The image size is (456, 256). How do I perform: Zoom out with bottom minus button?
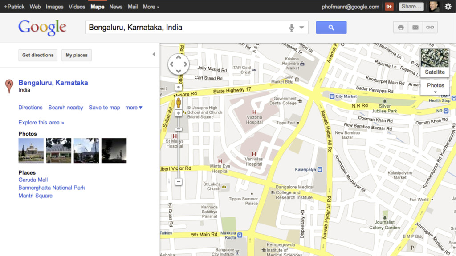(x=179, y=182)
